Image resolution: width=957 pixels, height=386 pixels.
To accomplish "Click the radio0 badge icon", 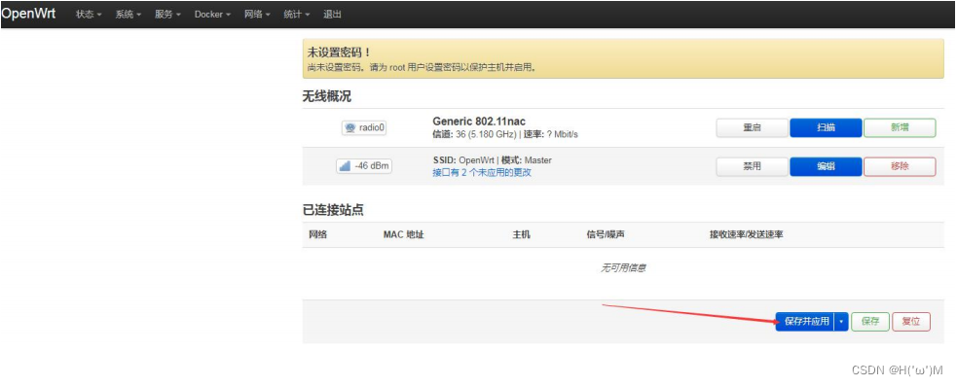I will coord(364,128).
